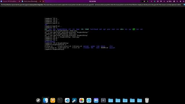Click 3-post-base.sh in the listing
The width and height of the screenshot is (185, 104).
[63, 48]
